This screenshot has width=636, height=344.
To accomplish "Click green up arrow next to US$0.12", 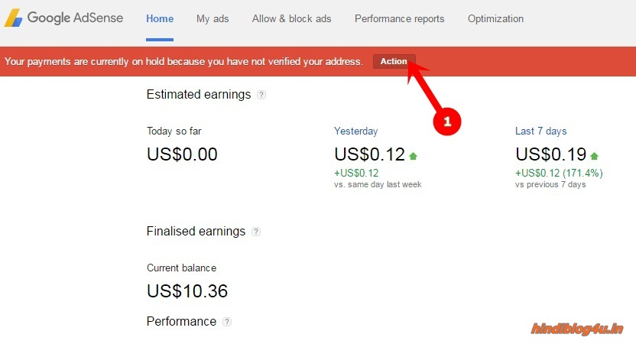I will click(x=413, y=156).
